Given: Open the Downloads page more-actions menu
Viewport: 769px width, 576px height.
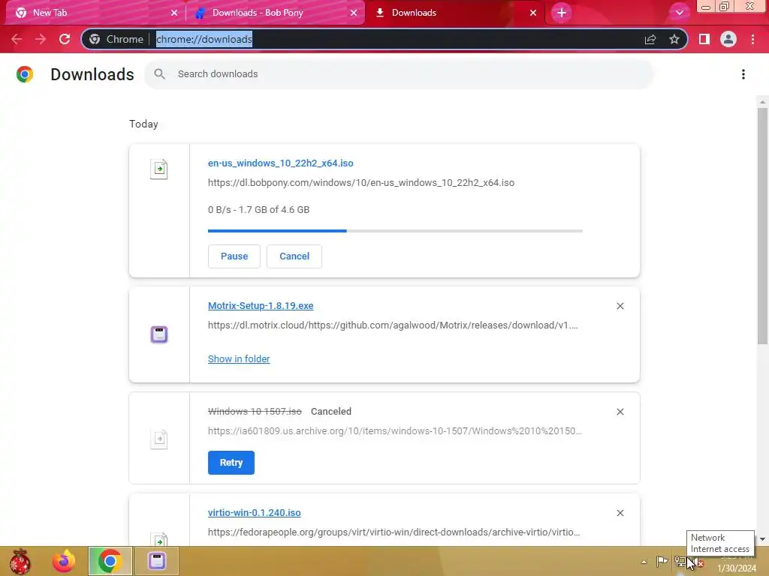Looking at the screenshot, I should 743,74.
